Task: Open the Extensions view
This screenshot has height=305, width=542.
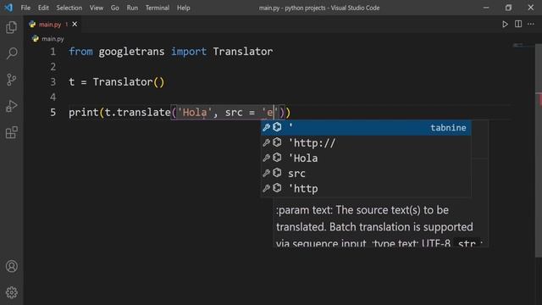Action: tap(11, 132)
